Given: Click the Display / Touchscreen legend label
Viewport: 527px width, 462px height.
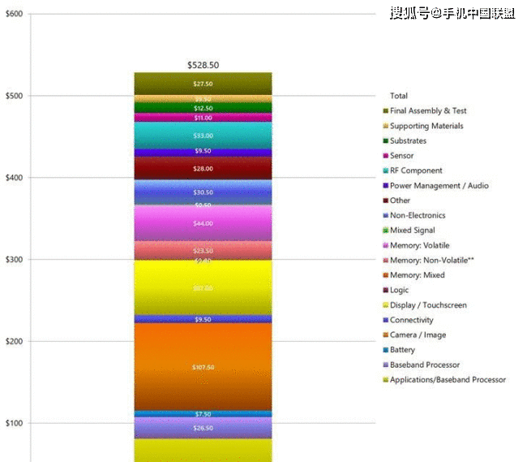Looking at the screenshot, I should click(x=428, y=305).
